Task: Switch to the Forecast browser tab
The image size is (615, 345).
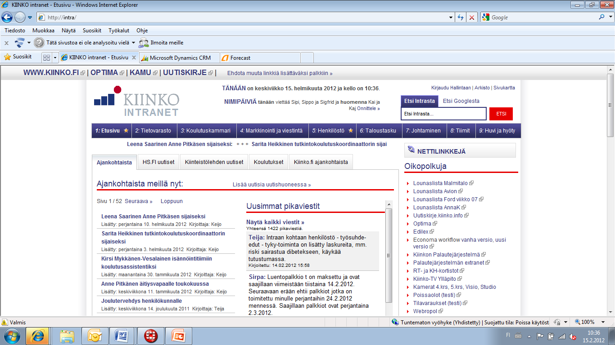Action: pos(260,57)
